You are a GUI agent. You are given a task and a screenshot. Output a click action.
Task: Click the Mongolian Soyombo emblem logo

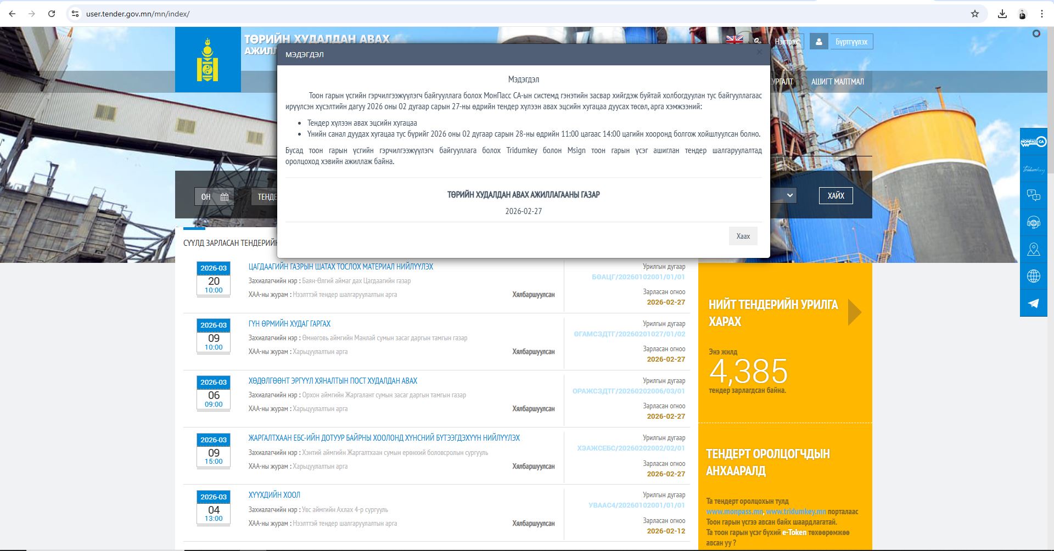point(208,60)
